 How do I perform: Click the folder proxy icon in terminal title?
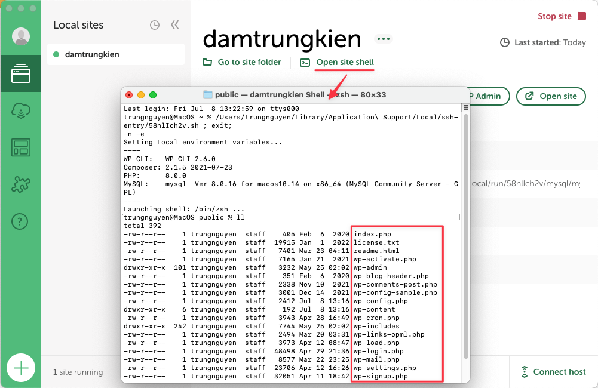(x=207, y=95)
